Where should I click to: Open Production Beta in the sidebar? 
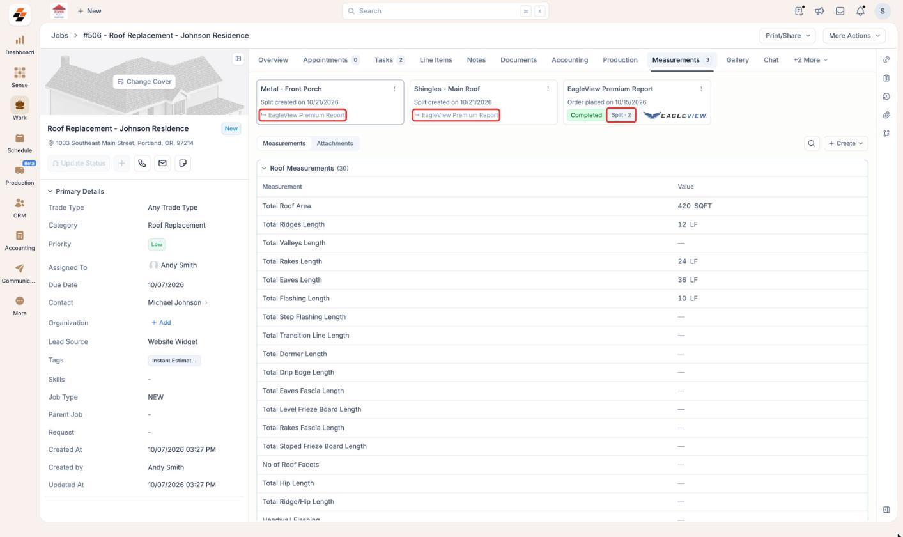pyautogui.click(x=19, y=175)
